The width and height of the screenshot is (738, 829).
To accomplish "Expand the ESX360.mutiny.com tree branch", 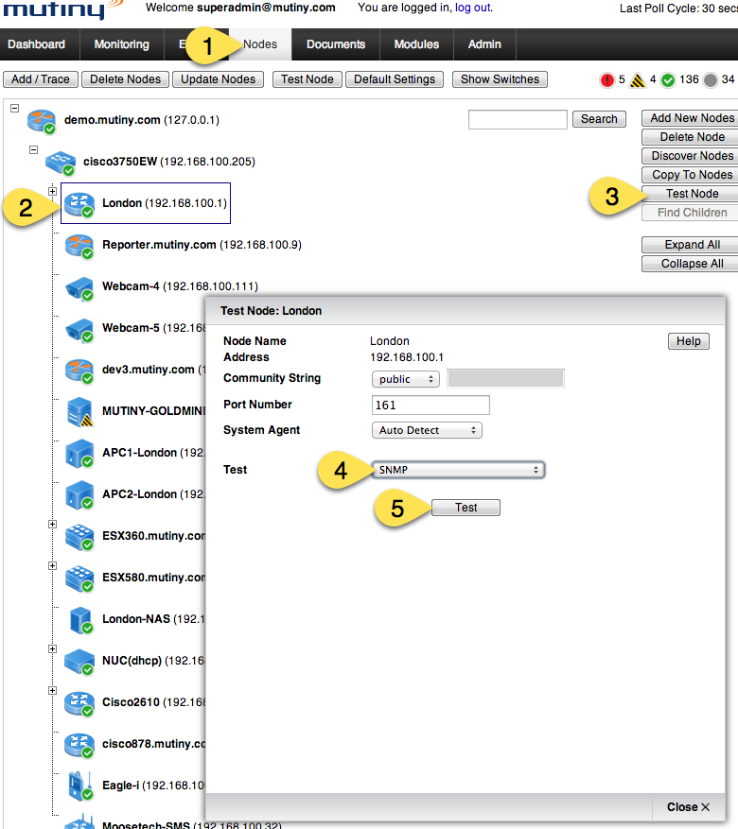I will click(53, 524).
